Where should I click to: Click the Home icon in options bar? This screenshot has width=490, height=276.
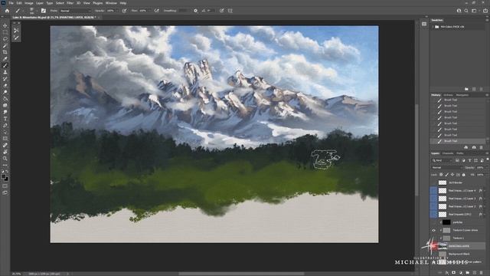pos(7,11)
